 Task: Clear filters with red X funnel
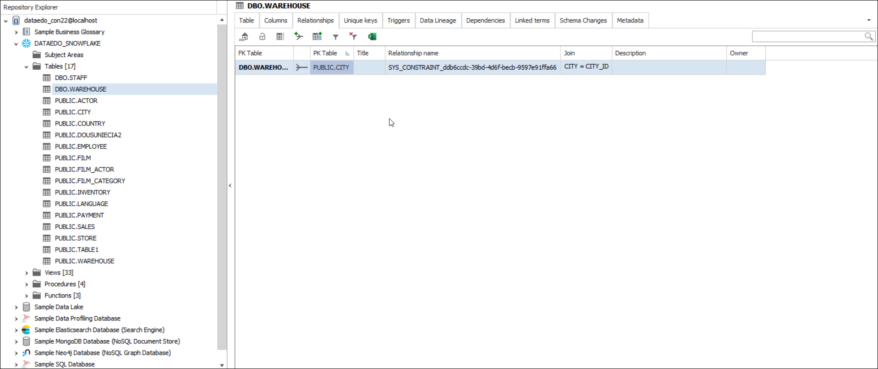click(x=353, y=36)
